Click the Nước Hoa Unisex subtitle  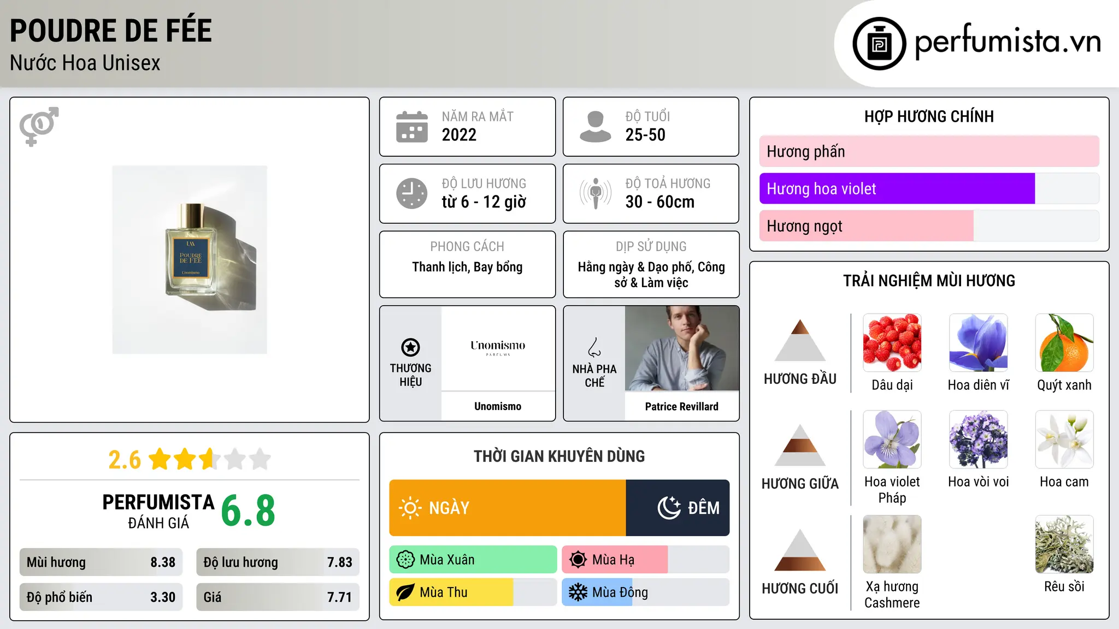pos(85,63)
